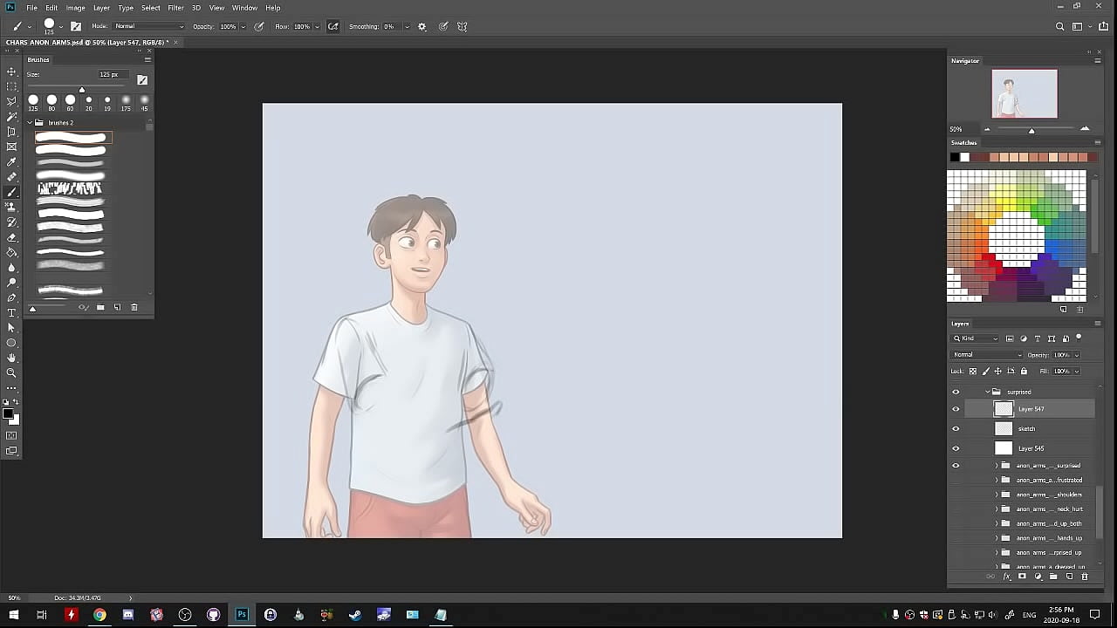Select the Clone Stamp tool
This screenshot has height=628, width=1117.
11,208
